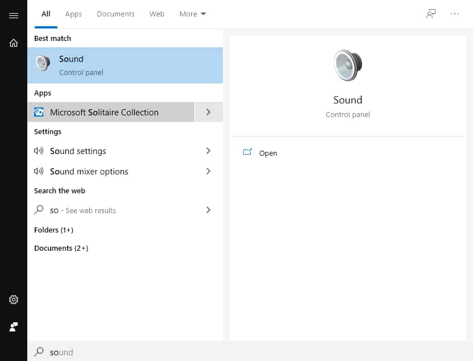Click the feedback icon at top right

click(x=431, y=13)
